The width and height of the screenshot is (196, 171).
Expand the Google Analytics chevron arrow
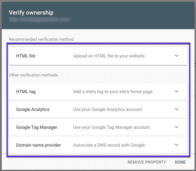click(x=177, y=109)
